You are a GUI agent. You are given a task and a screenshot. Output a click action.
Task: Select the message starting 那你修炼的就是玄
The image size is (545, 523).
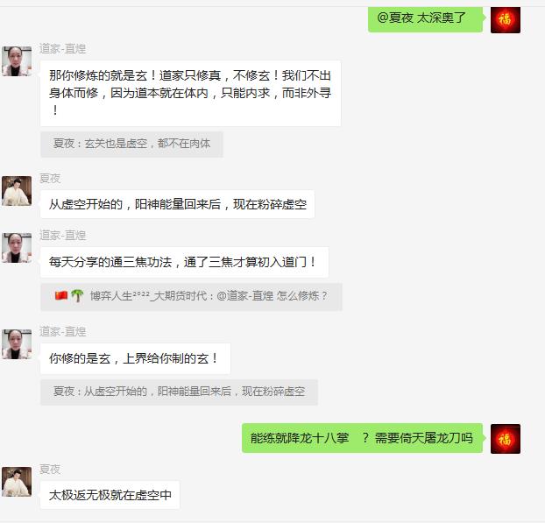point(190,93)
